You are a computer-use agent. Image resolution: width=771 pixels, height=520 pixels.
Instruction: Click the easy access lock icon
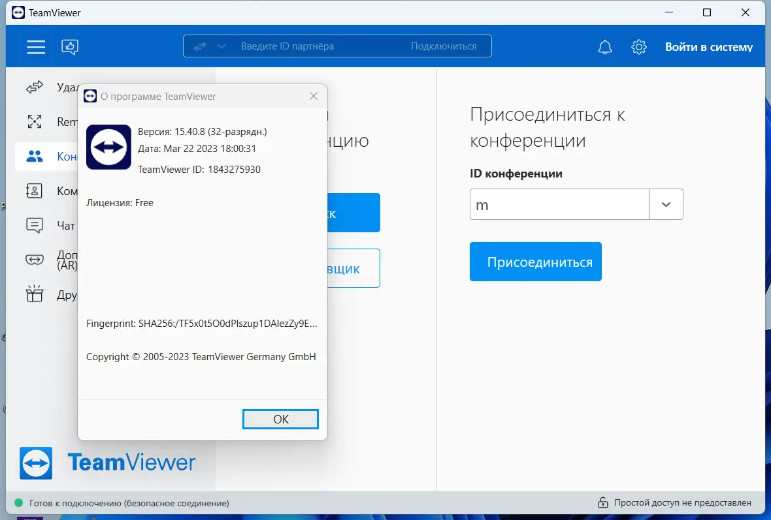[603, 502]
